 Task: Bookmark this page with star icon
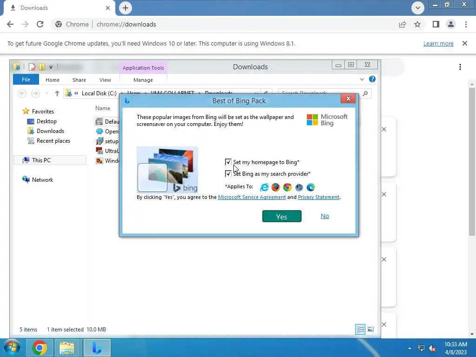[x=417, y=24]
